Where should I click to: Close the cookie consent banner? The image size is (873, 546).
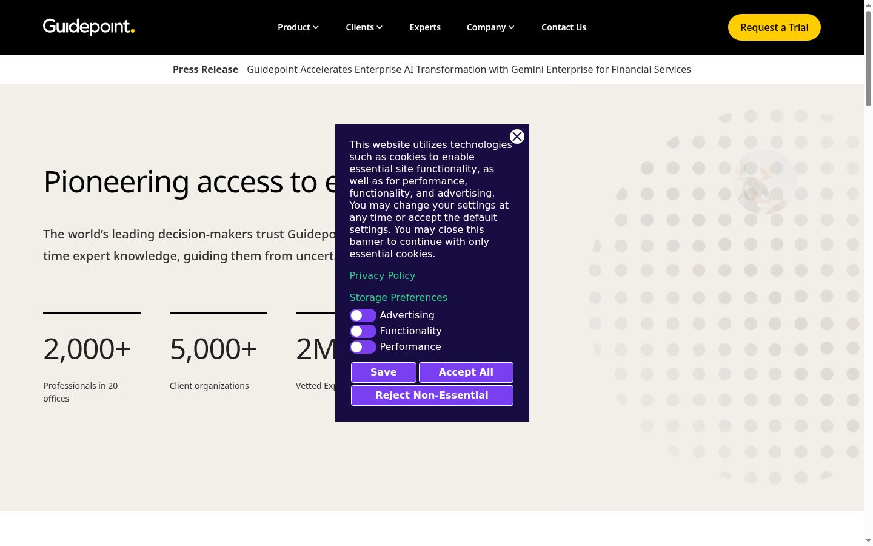pyautogui.click(x=517, y=136)
